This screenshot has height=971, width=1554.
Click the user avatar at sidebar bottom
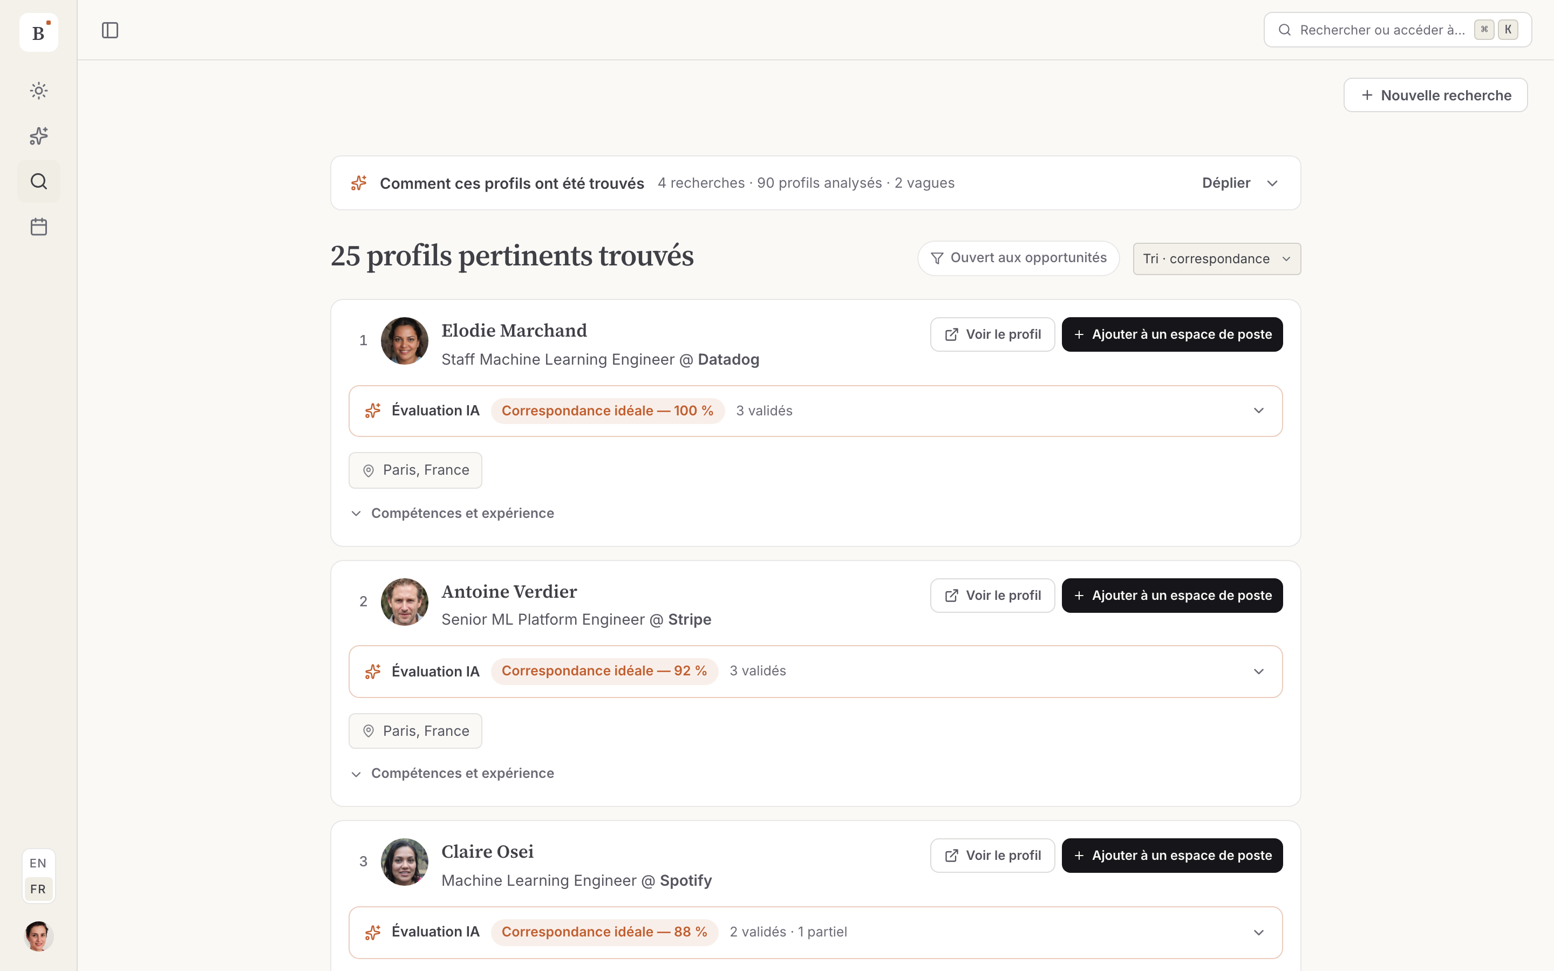(38, 936)
